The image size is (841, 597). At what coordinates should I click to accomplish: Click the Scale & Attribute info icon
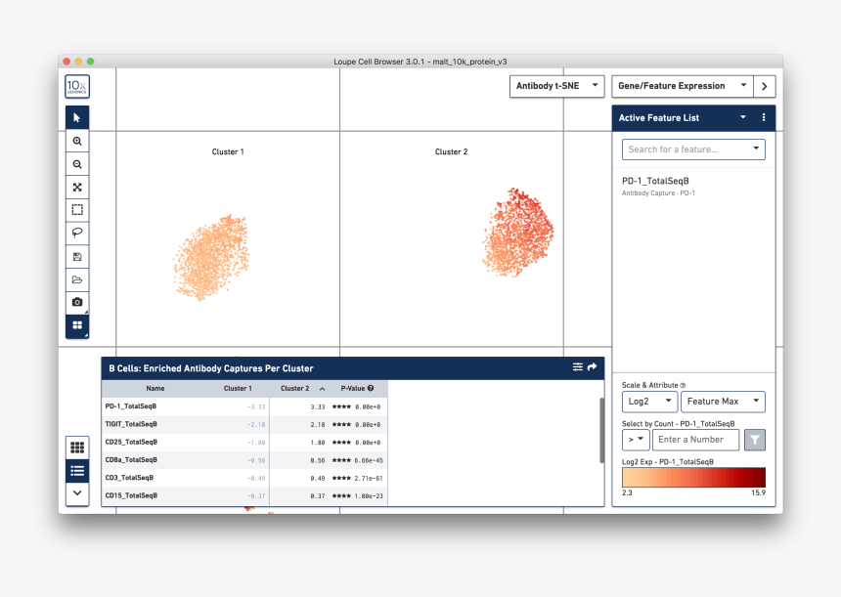683,385
